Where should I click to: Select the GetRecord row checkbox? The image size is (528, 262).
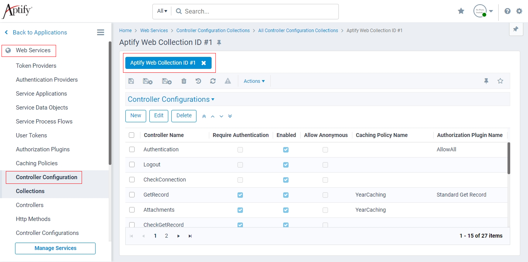132,195
